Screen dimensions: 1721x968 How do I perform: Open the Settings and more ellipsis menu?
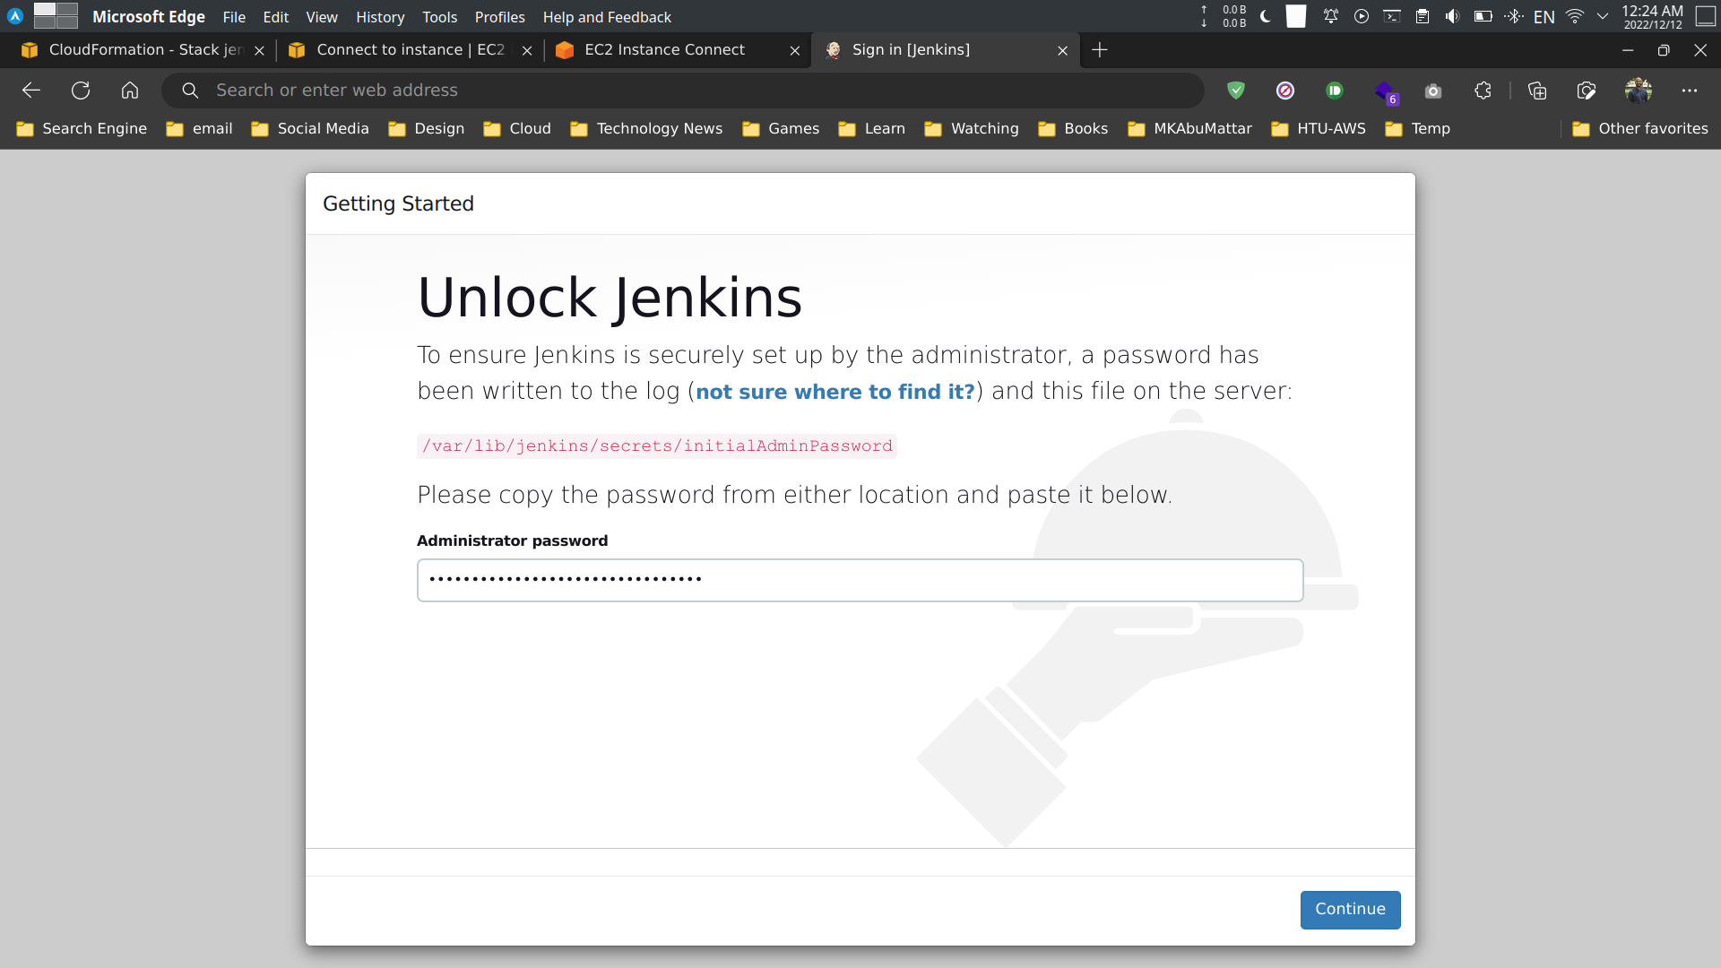click(x=1691, y=91)
